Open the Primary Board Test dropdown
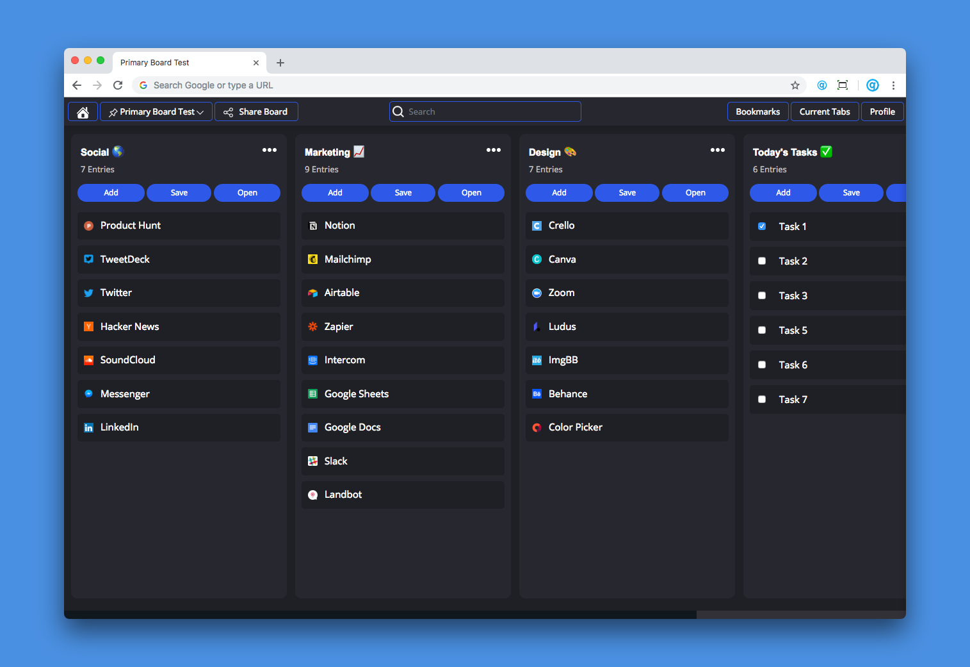 (x=156, y=112)
